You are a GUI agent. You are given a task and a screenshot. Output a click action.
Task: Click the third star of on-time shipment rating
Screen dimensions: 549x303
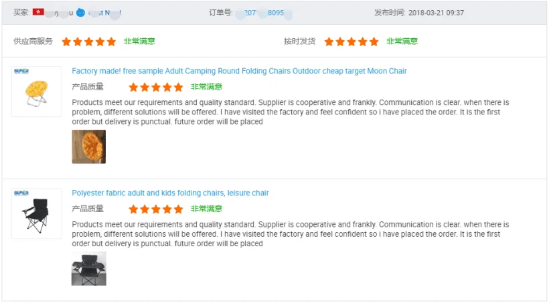(x=351, y=41)
